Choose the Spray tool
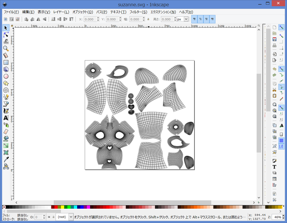 [x=6, y=125]
